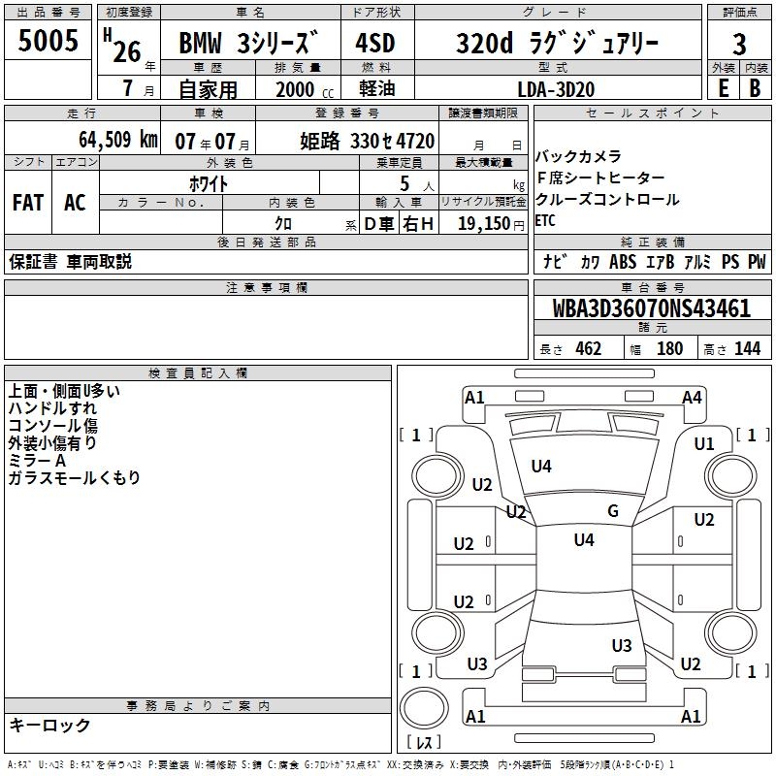Select inspector note 上面・側面U多い
This screenshot has height=776, width=776.
click(64, 391)
